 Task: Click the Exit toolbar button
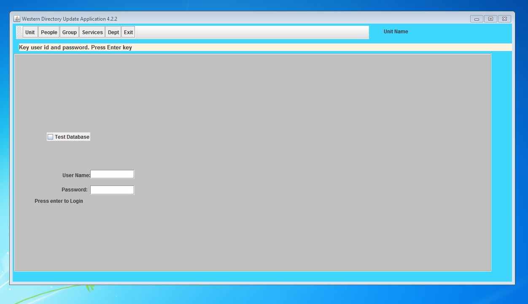pyautogui.click(x=128, y=32)
